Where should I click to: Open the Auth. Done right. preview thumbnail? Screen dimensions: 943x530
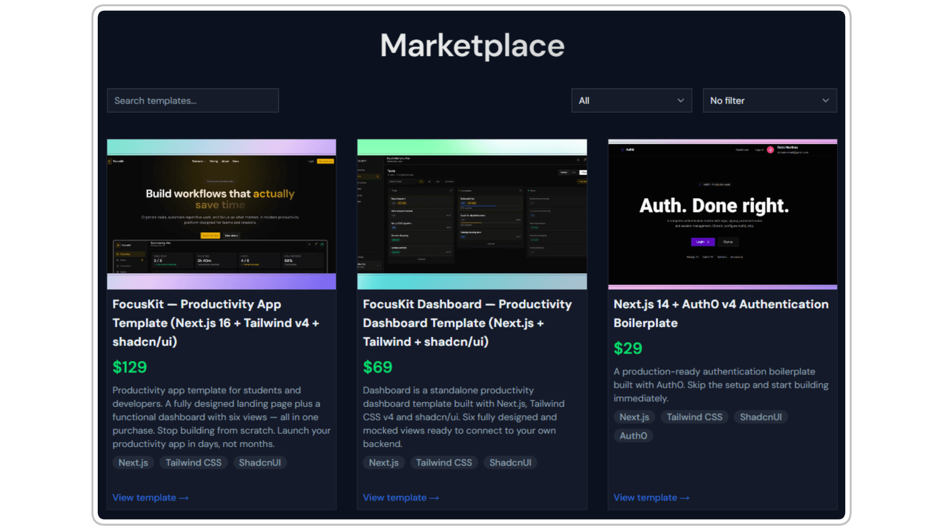point(722,214)
